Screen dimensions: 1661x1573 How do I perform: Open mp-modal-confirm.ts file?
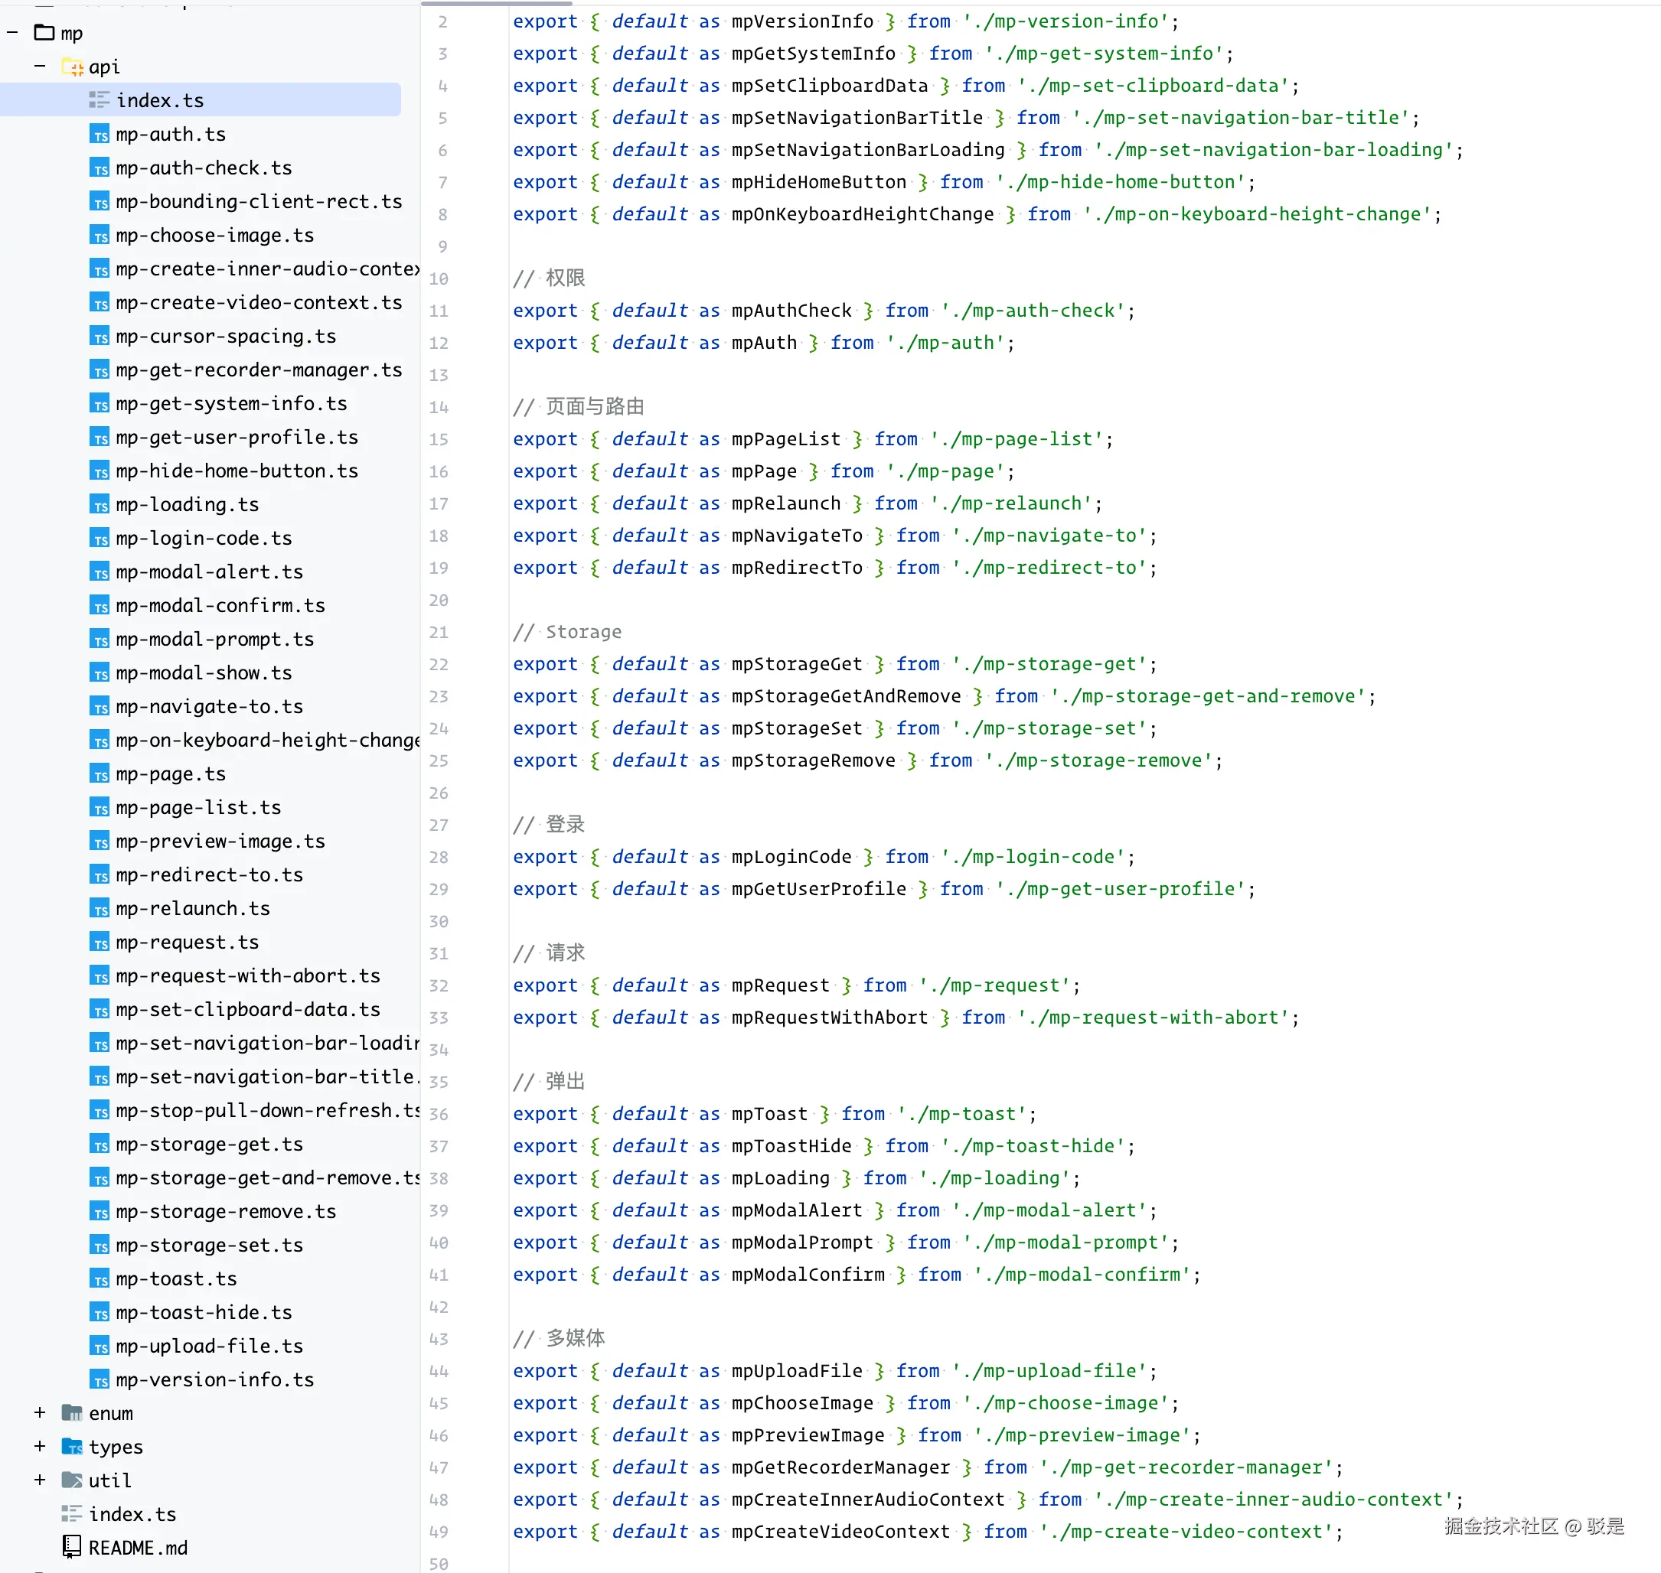[220, 605]
